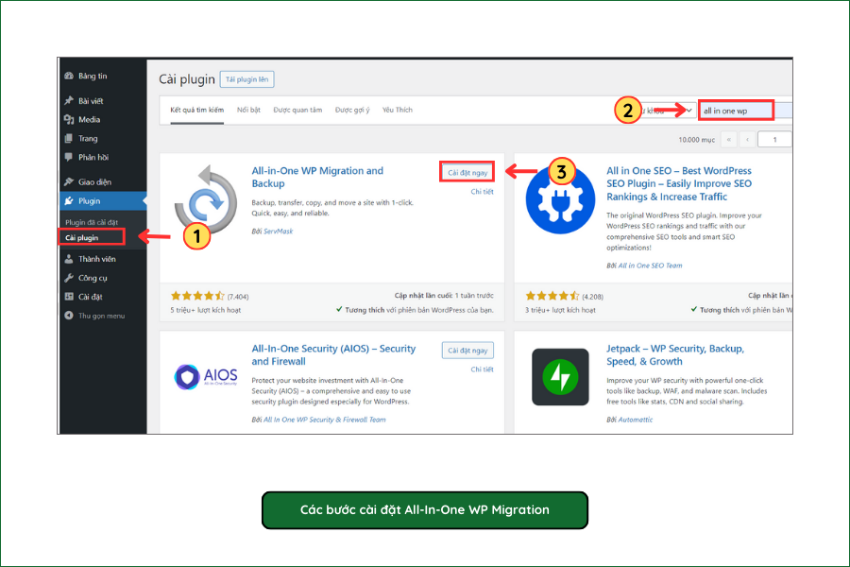
Task: Click All In One WP Security & Firewall Team link
Action: click(x=324, y=420)
